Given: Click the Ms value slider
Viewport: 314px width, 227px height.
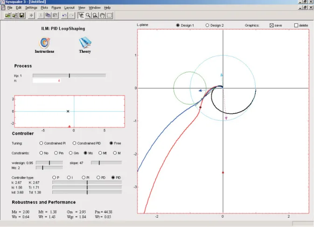Looking at the screenshot, I should click(49, 168).
